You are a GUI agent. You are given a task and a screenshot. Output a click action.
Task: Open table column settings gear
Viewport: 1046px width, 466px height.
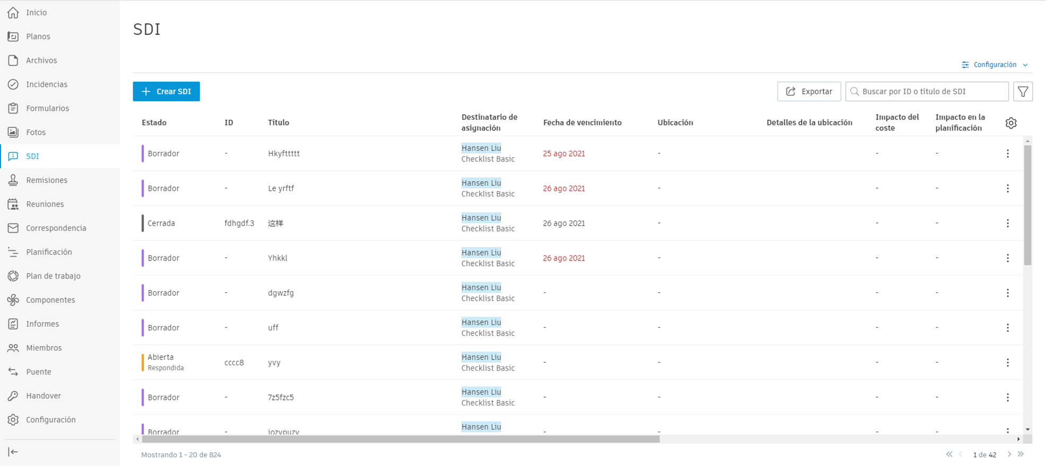coord(1010,123)
